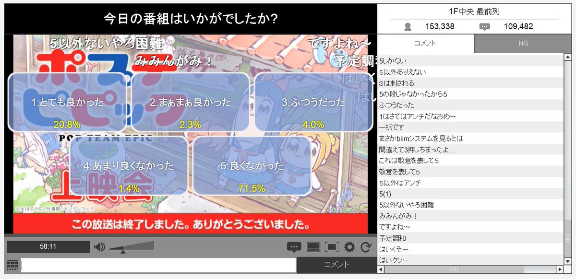576x279 pixels.
Task: Select comment row 5の段じゃなかったから5
Action: (x=470, y=94)
